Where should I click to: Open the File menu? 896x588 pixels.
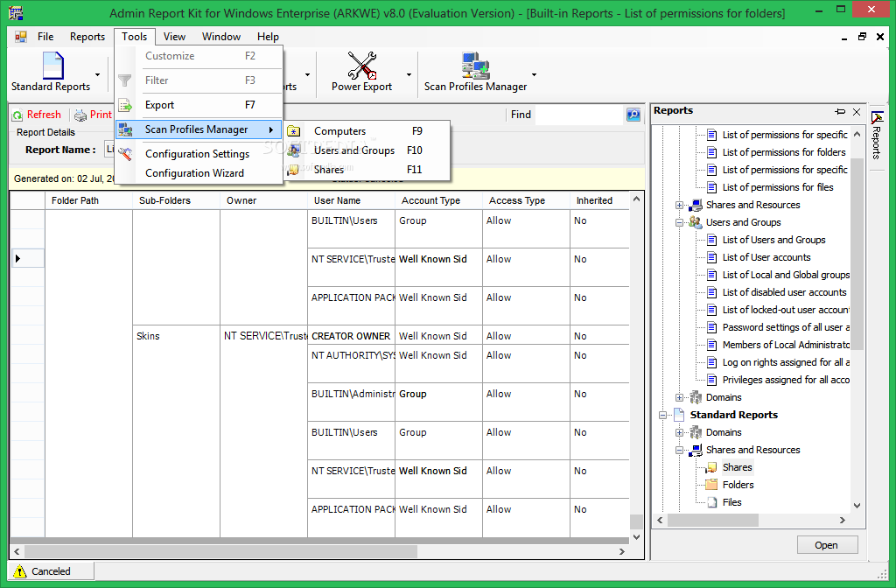click(45, 37)
